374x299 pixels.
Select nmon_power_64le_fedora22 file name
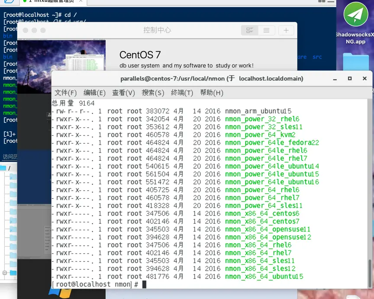pos(272,143)
